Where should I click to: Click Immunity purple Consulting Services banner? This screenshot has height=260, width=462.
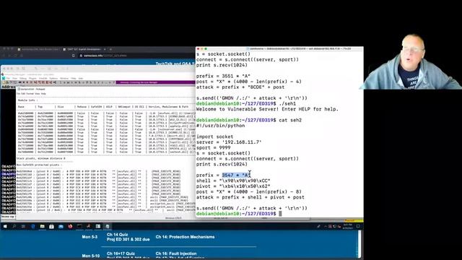click(x=155, y=82)
